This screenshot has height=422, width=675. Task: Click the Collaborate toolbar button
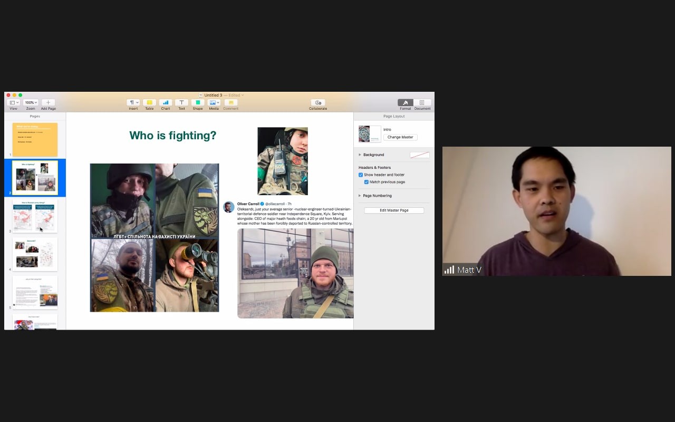[318, 102]
